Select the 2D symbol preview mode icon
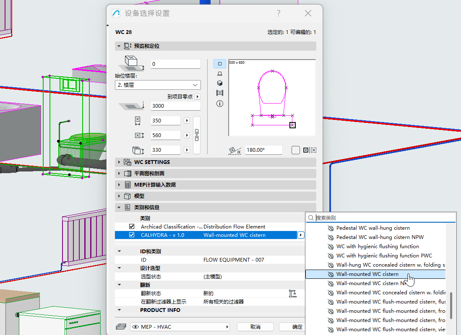Viewport: 461px width, 335px height. tap(220, 64)
